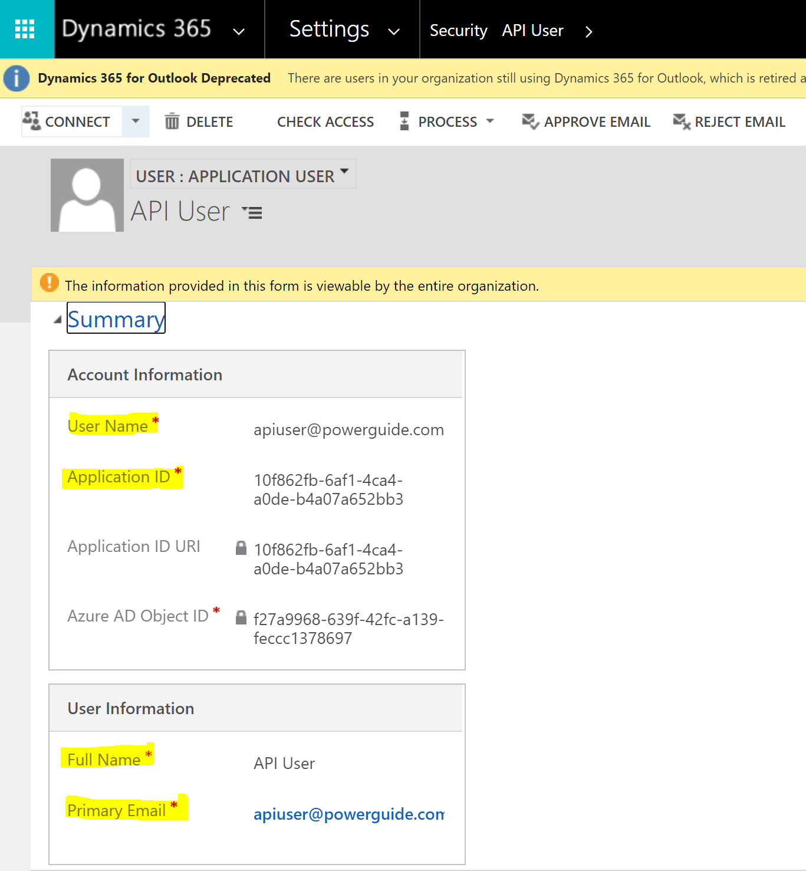Click the API User profile picture placeholder
Screen dimensions: 806x871
tap(87, 195)
